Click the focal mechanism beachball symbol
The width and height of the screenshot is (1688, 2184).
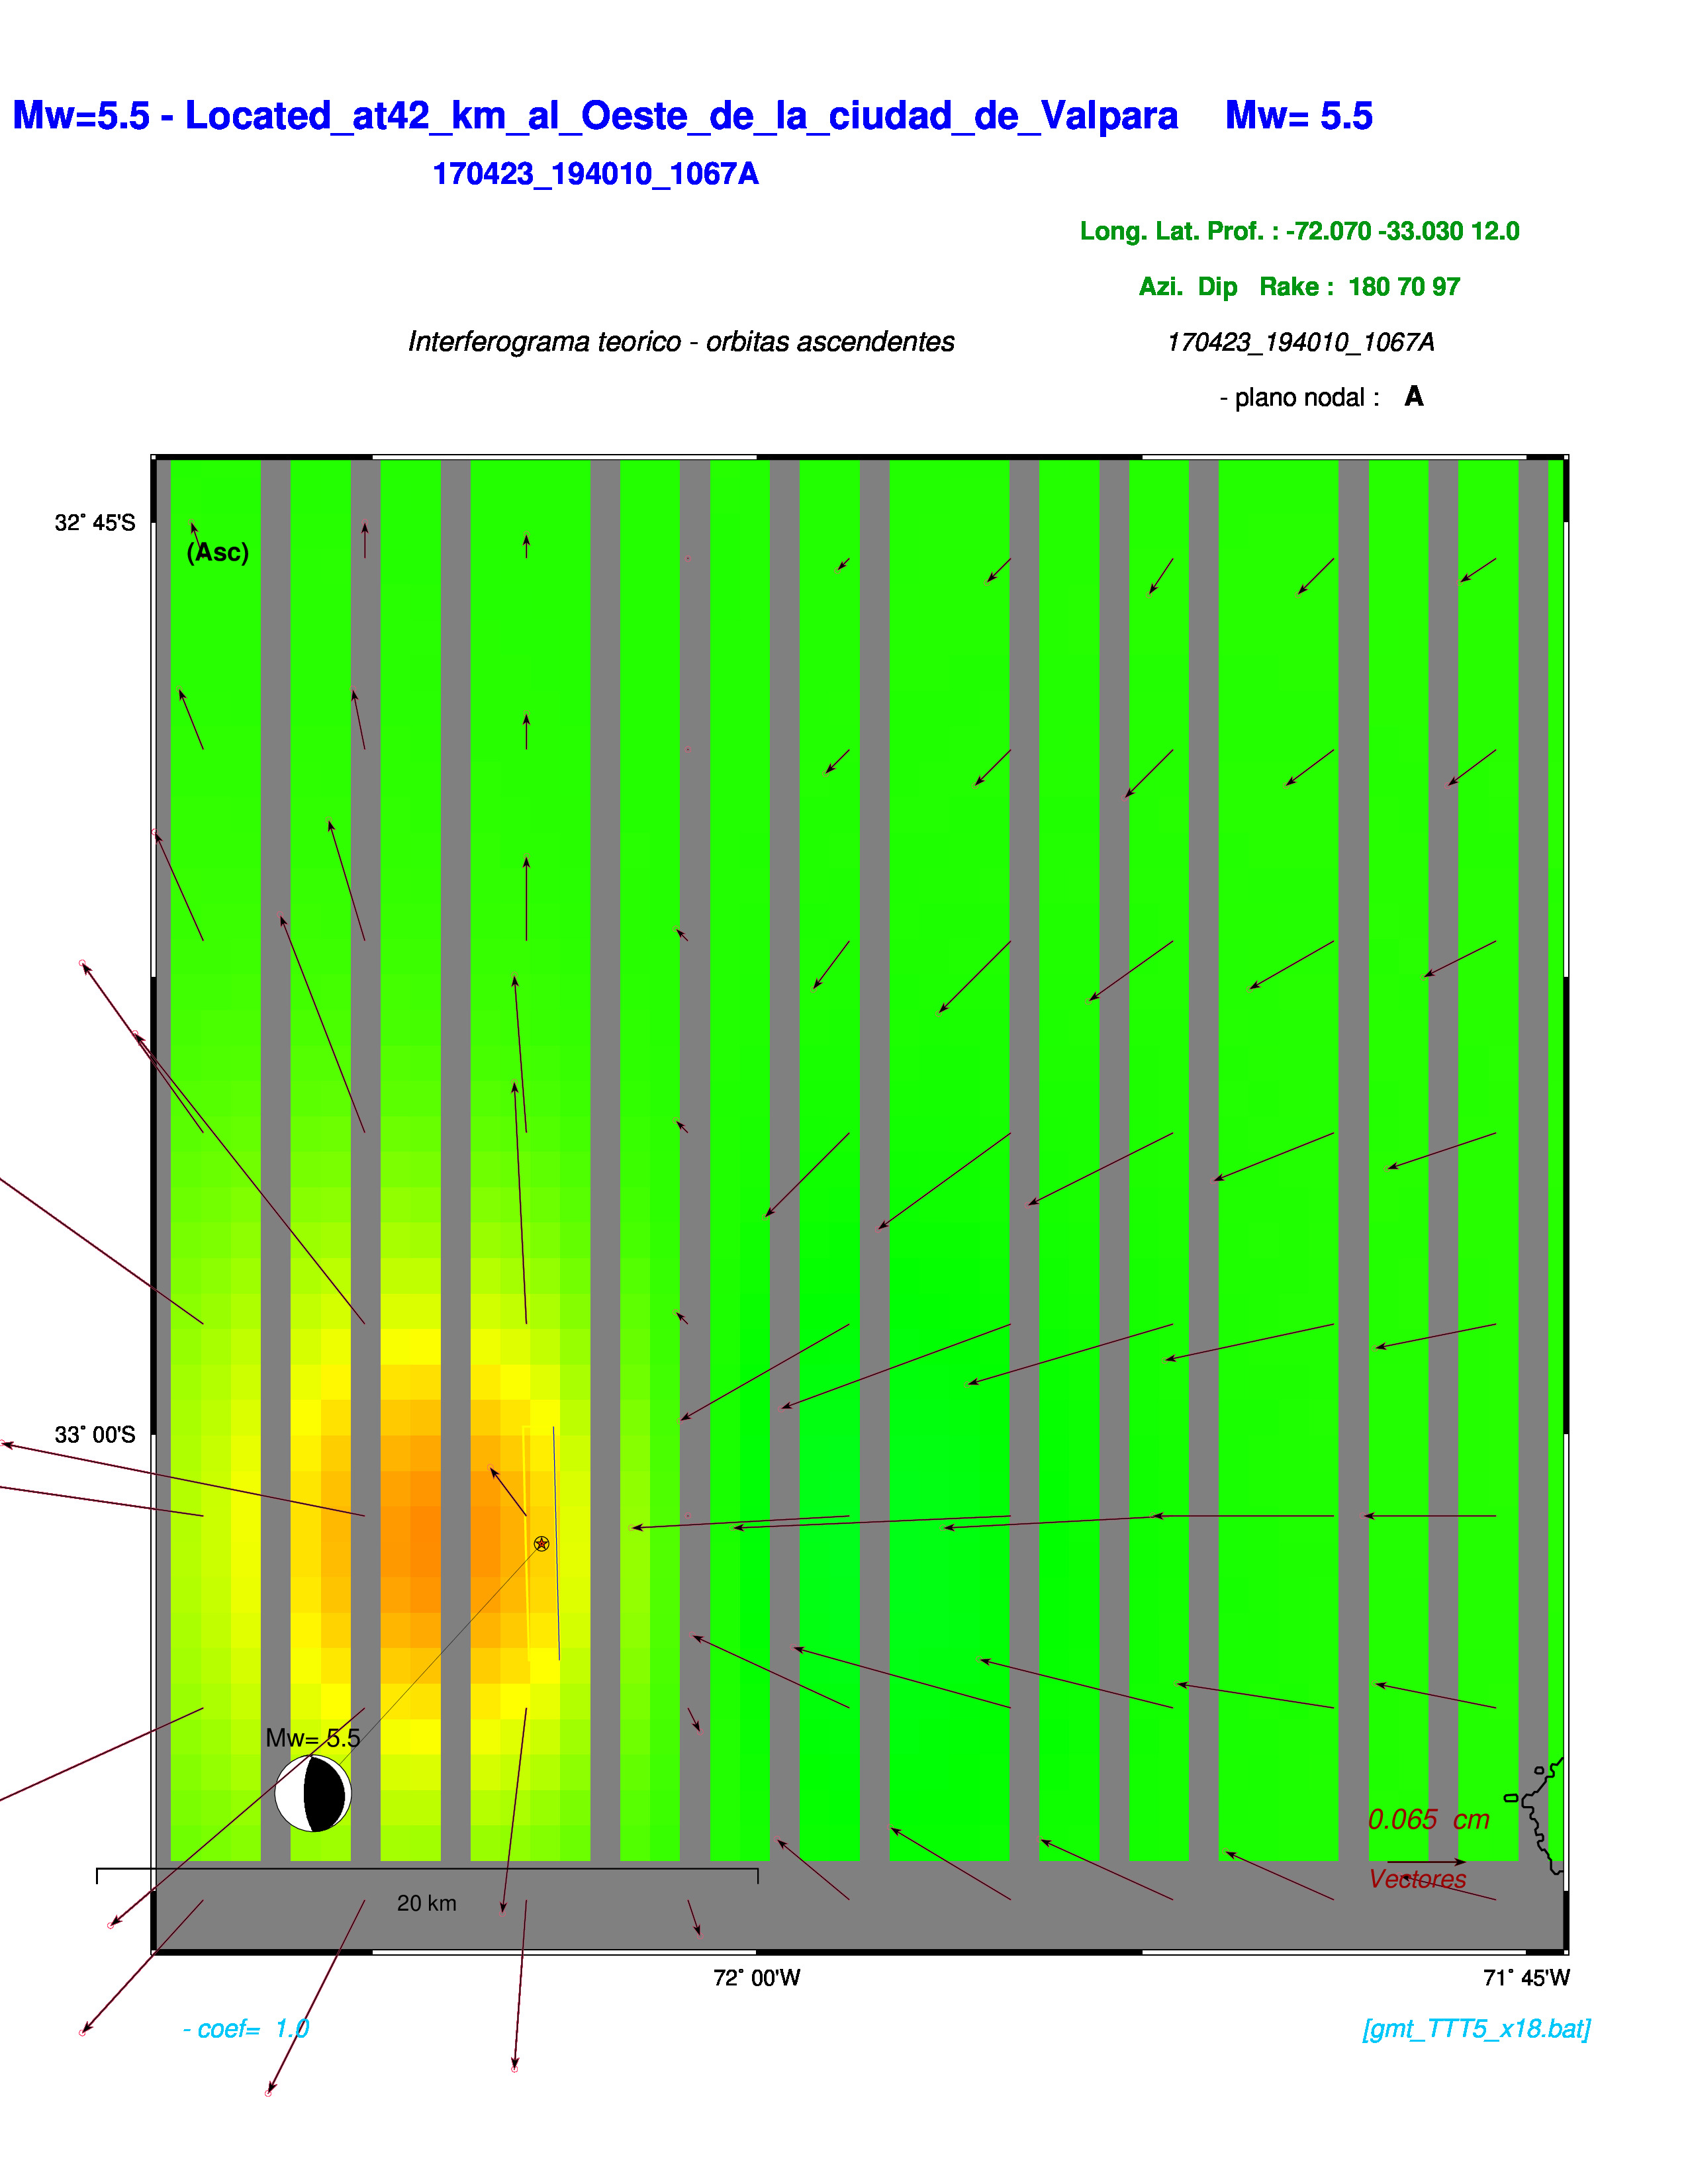pyautogui.click(x=313, y=1794)
